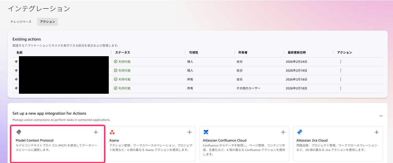The image size is (393, 163).
Task: Click the 名前 column header
Action: click(x=19, y=53)
